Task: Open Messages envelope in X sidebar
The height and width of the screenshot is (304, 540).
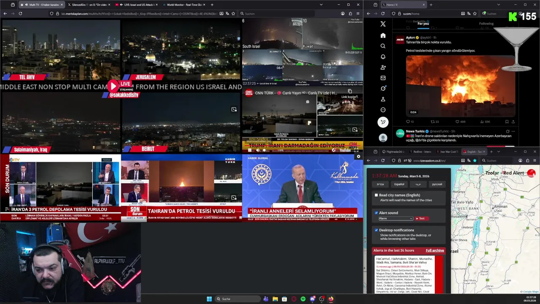Action: (x=383, y=78)
